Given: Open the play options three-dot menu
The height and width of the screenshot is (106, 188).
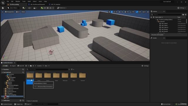Looking at the screenshot, I should pyautogui.click(x=53, y=8).
